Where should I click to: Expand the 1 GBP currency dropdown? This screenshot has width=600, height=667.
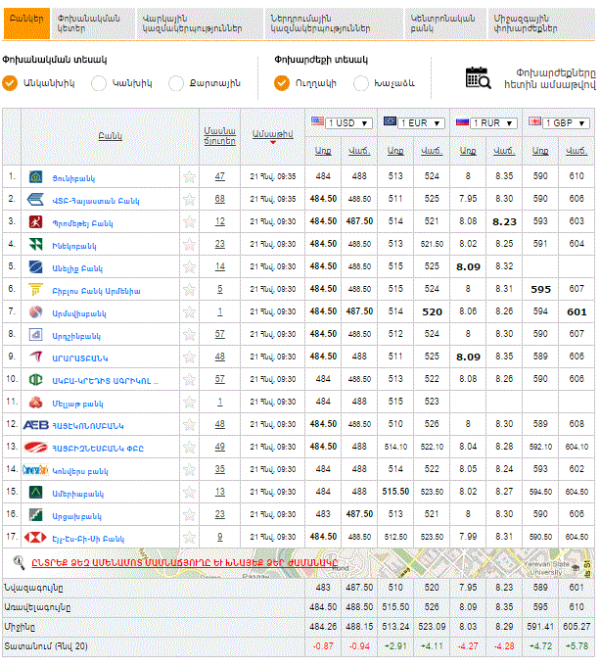pyautogui.click(x=559, y=123)
